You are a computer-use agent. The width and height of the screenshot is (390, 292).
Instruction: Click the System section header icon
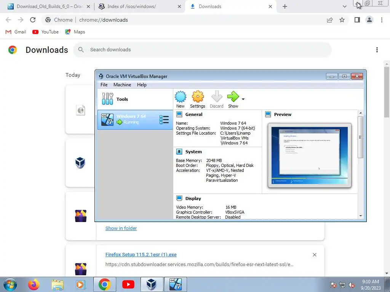pyautogui.click(x=179, y=152)
